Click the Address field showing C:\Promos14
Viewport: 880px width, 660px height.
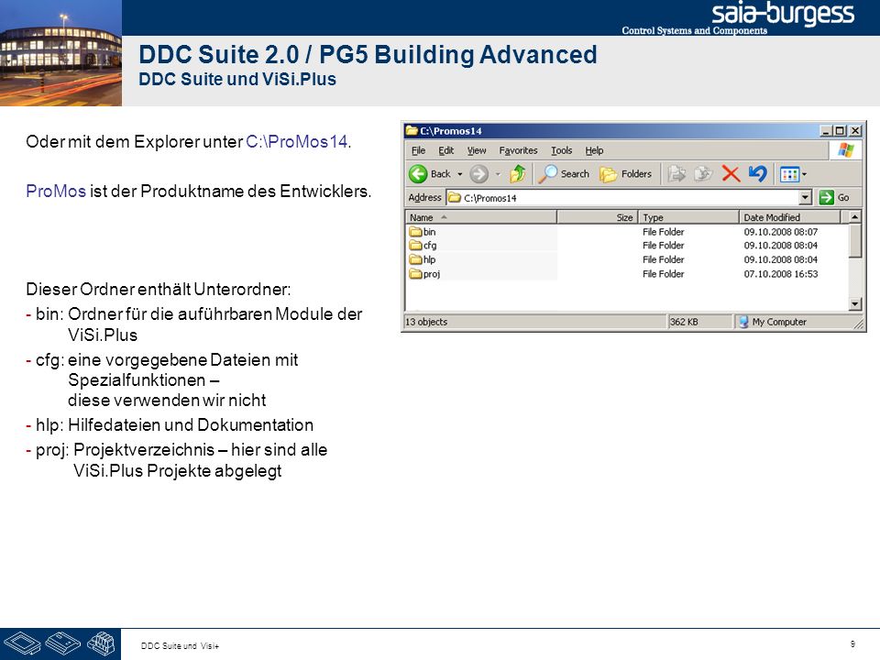(623, 198)
